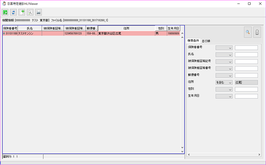
Task: Expand the row 31131188 plus icon
Action: click(4, 34)
